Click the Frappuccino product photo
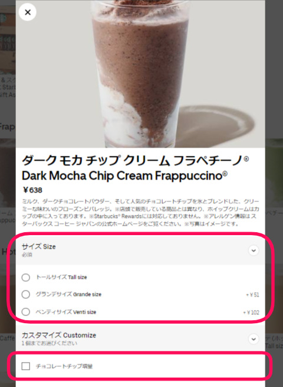Screen dimensions: 283x387 click(140, 74)
